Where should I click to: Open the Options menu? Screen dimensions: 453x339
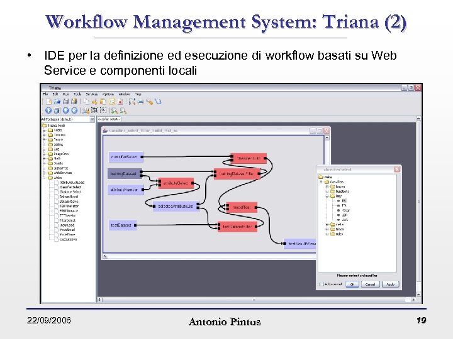click(108, 94)
